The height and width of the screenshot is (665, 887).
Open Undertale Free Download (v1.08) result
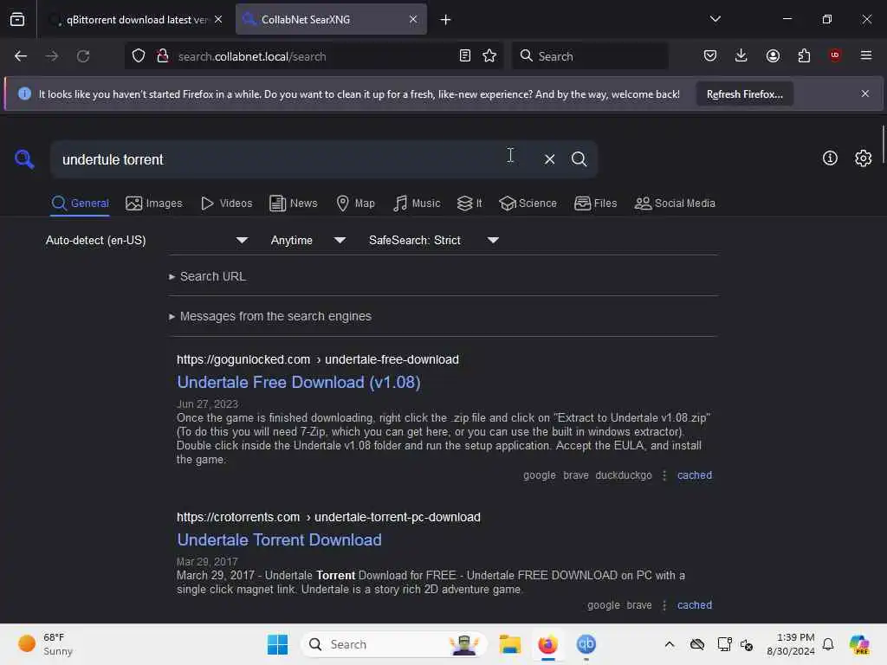[299, 382]
